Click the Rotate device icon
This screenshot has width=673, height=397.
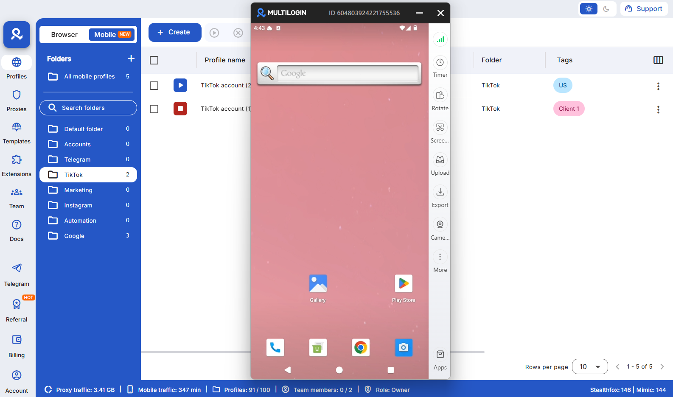(440, 95)
